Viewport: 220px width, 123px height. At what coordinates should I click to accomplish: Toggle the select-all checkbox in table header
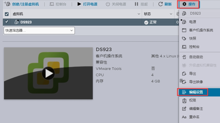7,14
